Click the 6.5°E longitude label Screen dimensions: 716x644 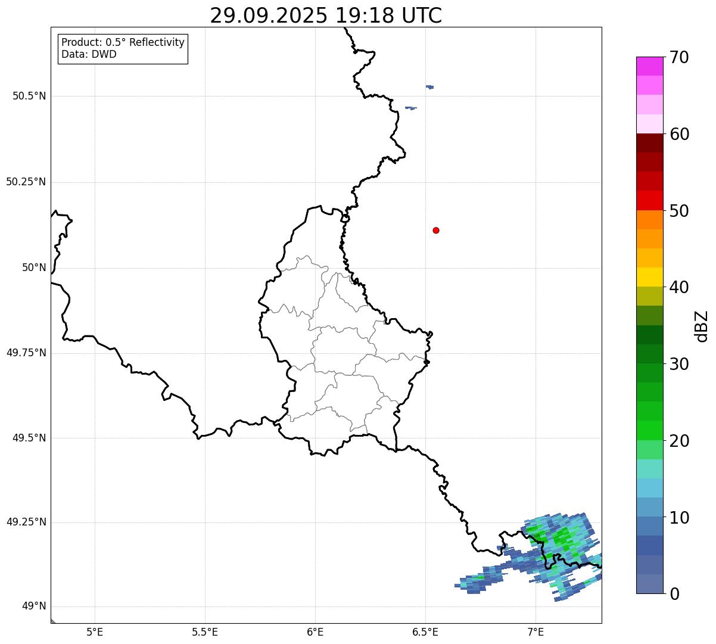click(425, 631)
